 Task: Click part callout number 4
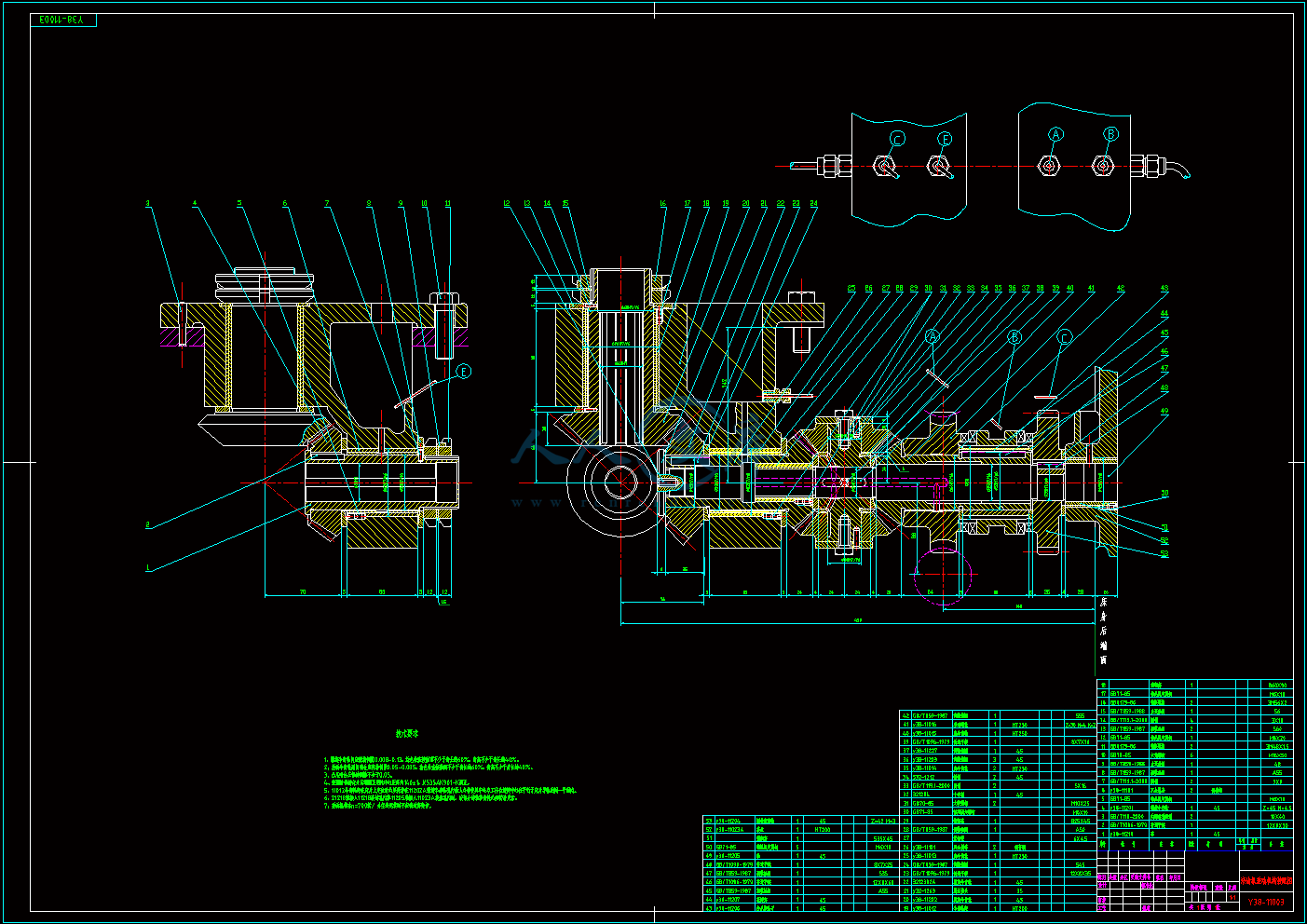pos(195,204)
